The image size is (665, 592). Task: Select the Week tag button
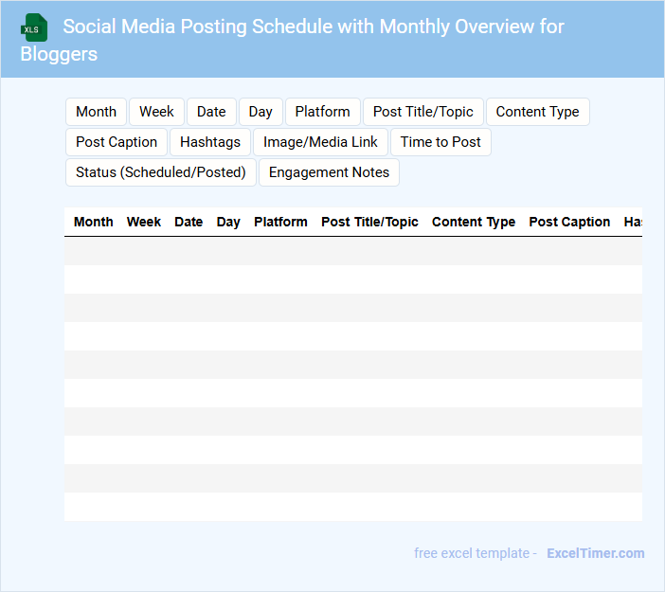pyautogui.click(x=156, y=112)
